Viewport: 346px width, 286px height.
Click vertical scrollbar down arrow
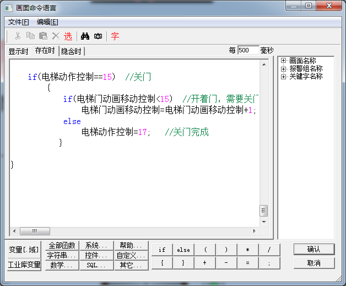pyautogui.click(x=264, y=222)
